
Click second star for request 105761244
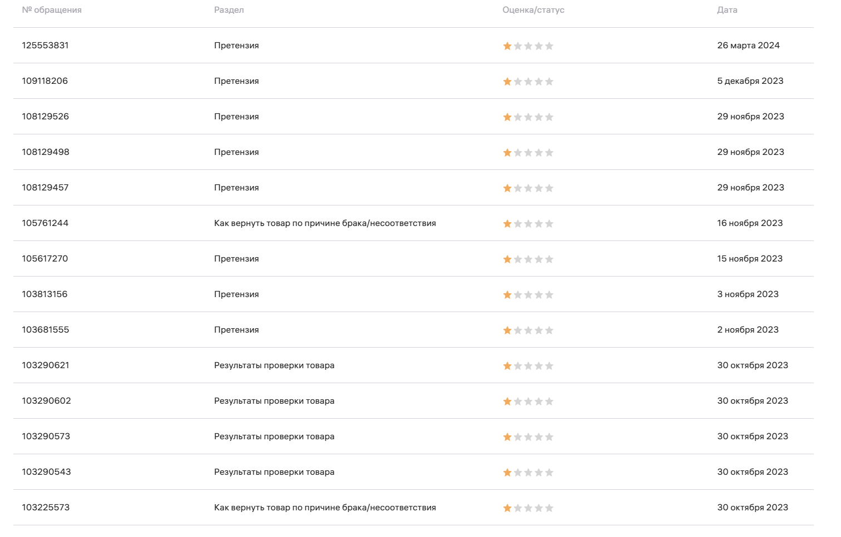pos(518,224)
